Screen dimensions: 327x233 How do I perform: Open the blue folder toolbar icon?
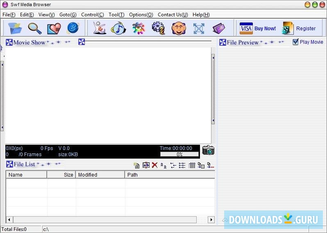click(x=15, y=28)
